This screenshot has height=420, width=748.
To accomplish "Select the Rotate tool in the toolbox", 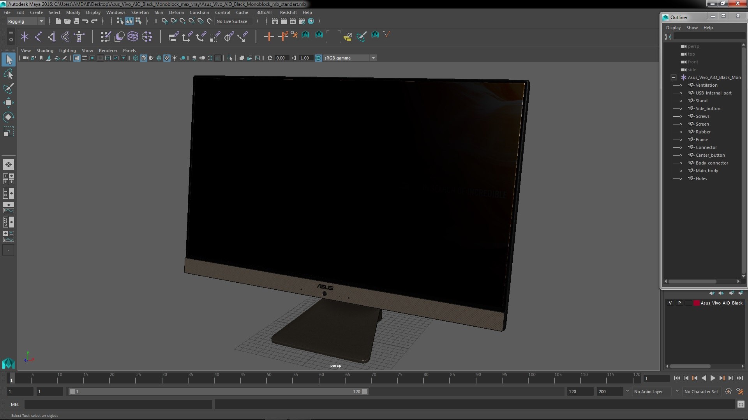I will 8,117.
